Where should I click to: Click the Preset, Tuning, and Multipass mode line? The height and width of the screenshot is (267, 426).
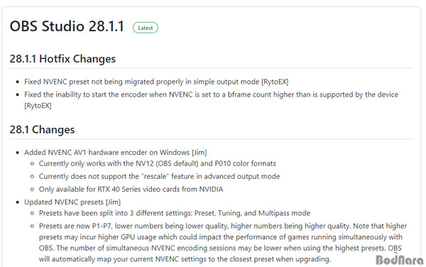coord(175,213)
